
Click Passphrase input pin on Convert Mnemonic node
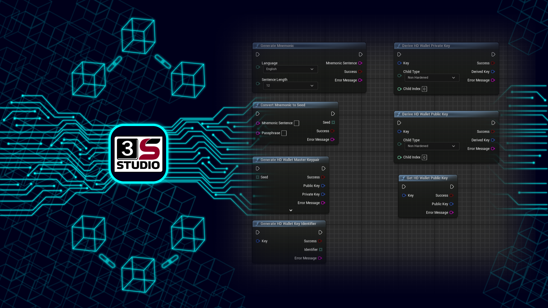pos(258,133)
